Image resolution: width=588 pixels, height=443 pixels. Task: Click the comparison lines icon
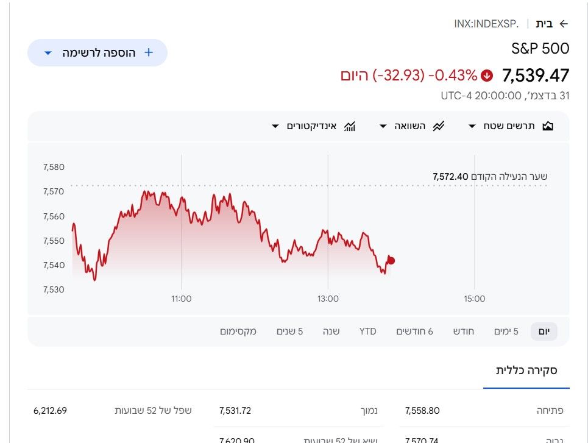coord(438,126)
